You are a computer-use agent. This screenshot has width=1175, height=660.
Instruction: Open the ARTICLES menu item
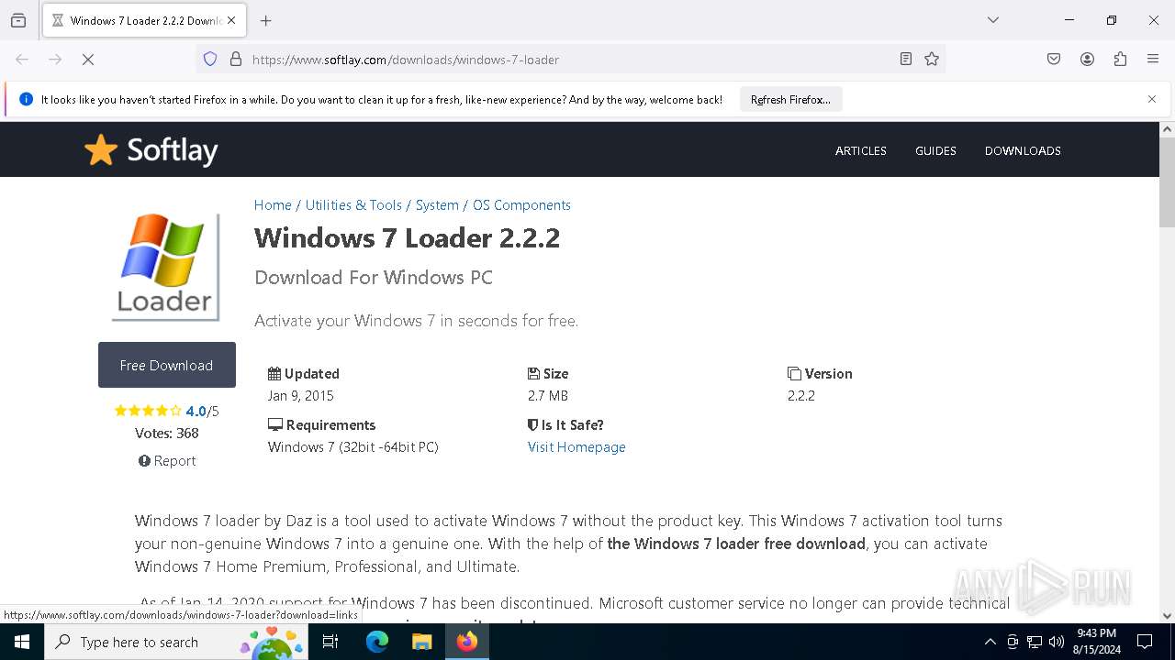[x=861, y=150]
